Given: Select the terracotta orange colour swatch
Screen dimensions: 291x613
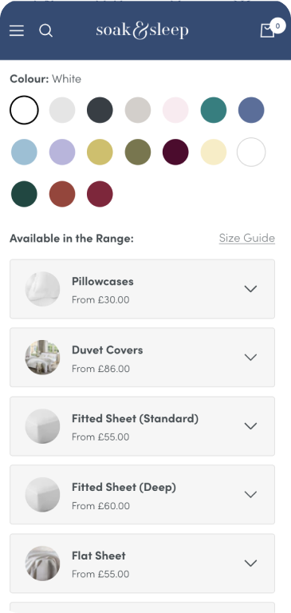Looking at the screenshot, I should 62,194.
